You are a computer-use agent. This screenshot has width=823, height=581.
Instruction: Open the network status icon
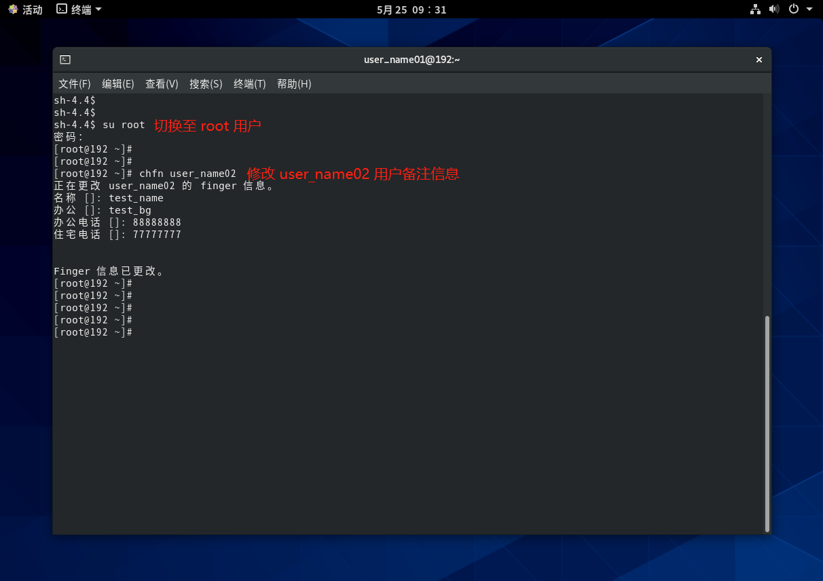(755, 9)
